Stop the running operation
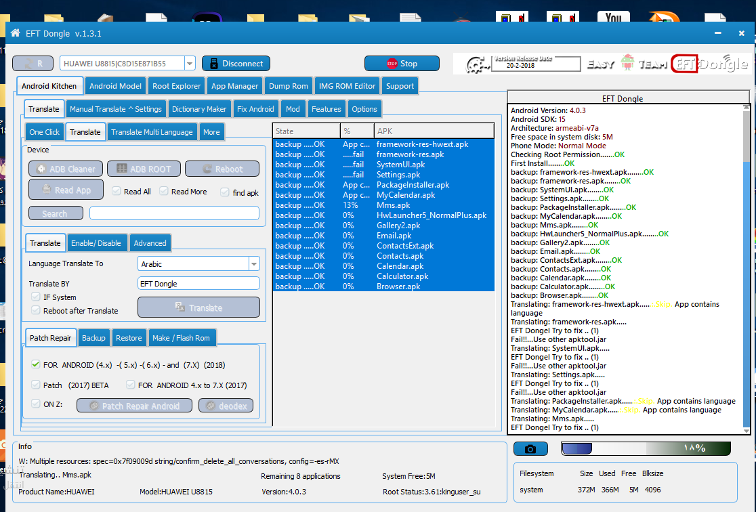This screenshot has width=756, height=512. pos(402,64)
